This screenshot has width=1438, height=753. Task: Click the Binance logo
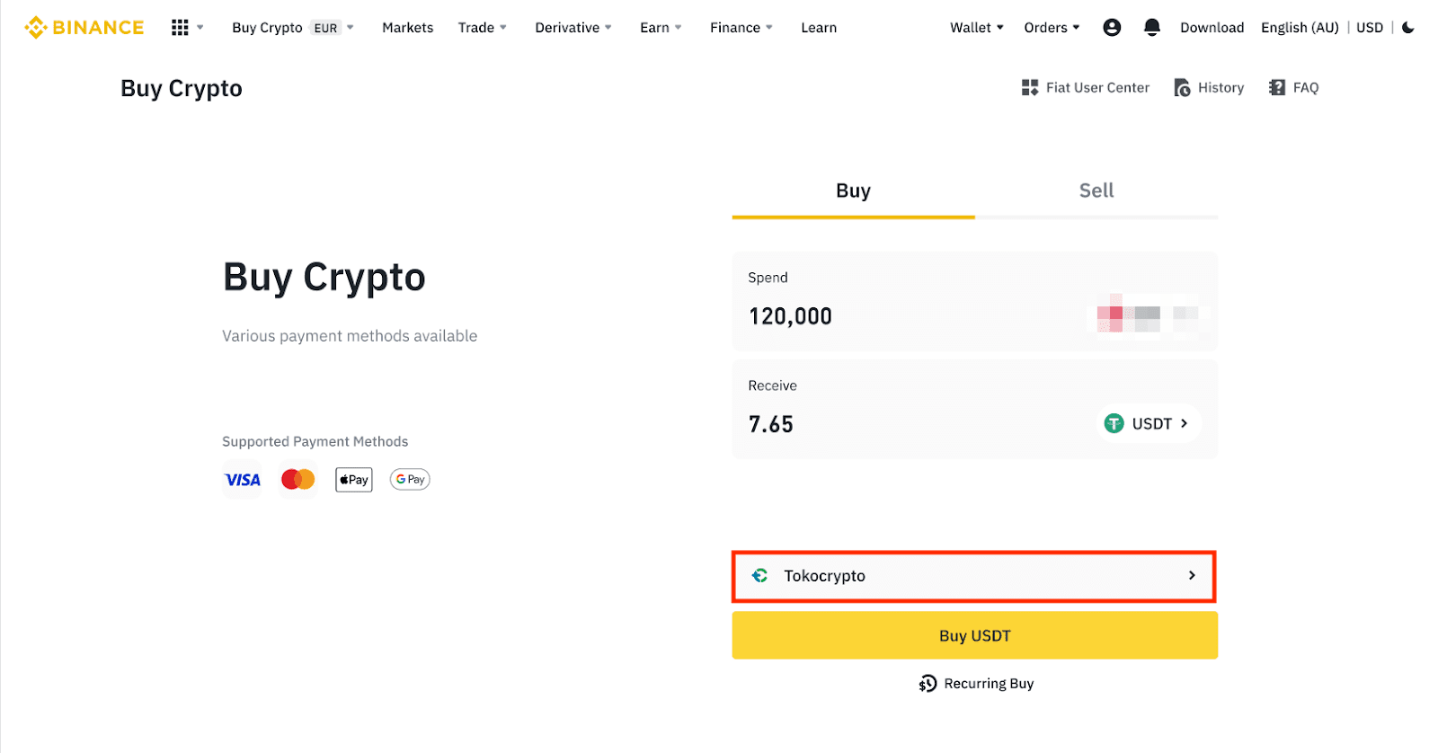coord(84,28)
